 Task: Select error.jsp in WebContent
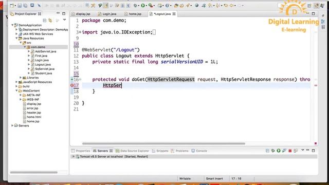(32, 108)
